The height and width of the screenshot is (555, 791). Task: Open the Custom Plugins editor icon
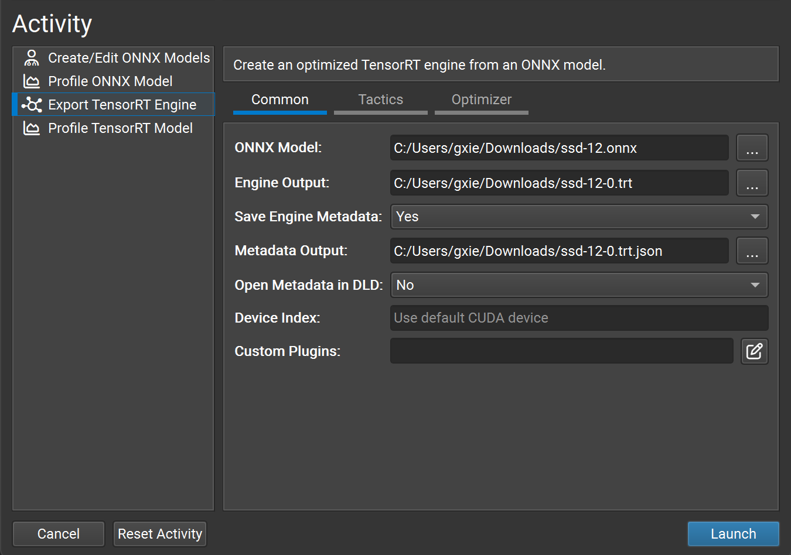(754, 351)
